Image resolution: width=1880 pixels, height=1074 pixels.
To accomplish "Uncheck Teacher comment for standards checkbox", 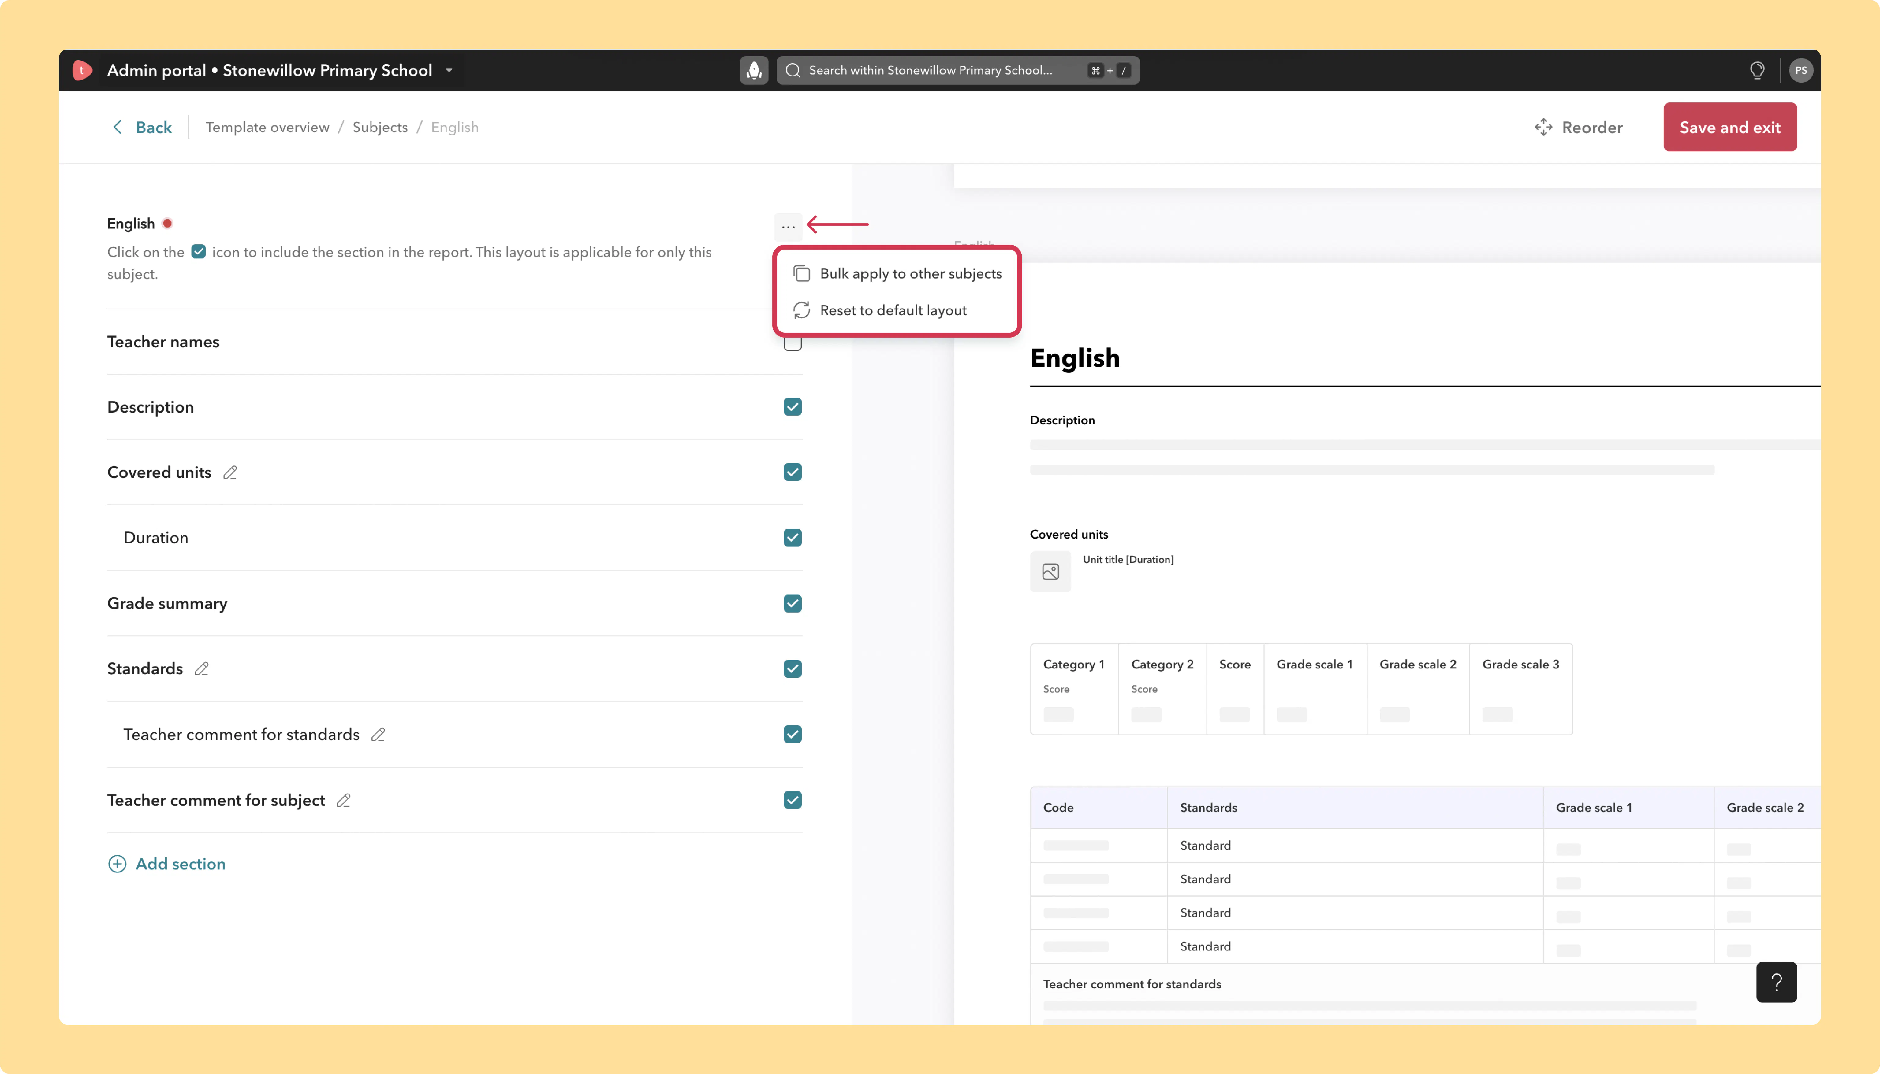I will point(793,734).
